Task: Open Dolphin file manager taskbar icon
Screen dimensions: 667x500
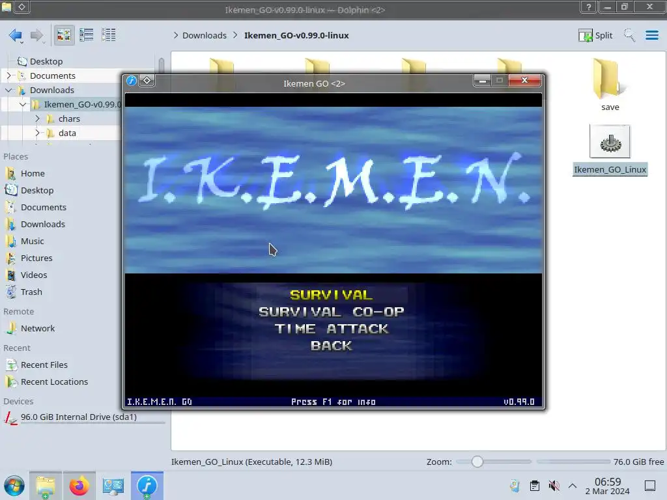Action: click(x=46, y=486)
